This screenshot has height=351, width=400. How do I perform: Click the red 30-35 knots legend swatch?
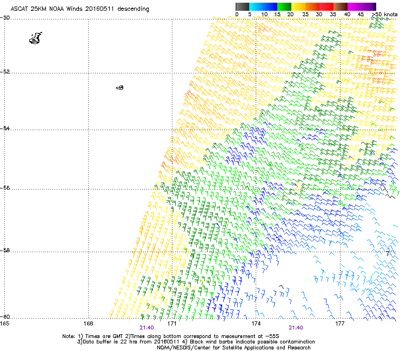pyautogui.click(x=326, y=6)
